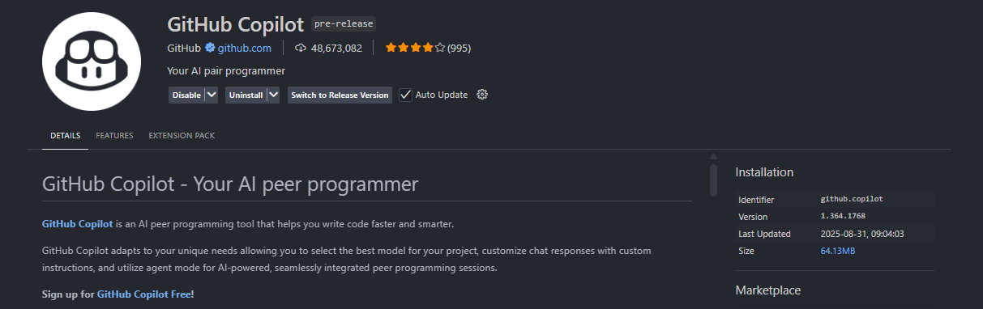Open the github.com publisher link
Image resolution: width=983 pixels, height=309 pixels.
pyautogui.click(x=244, y=48)
